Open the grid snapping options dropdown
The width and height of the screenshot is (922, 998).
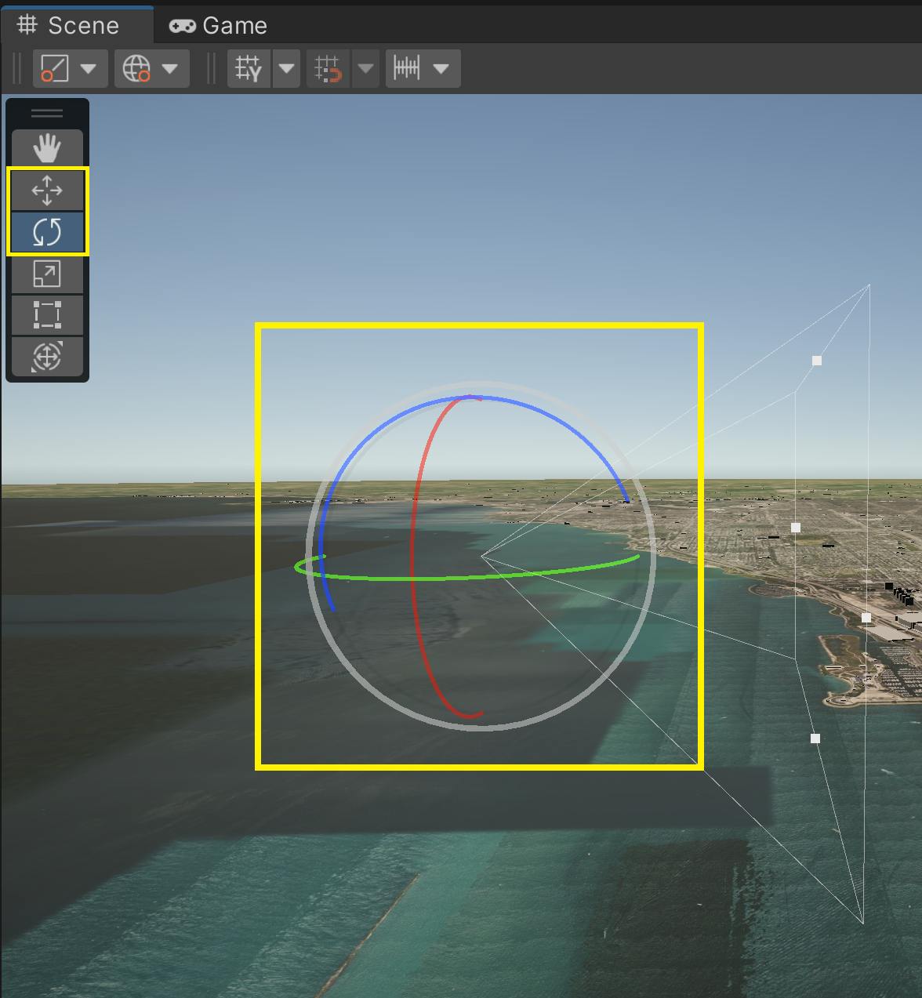(365, 68)
